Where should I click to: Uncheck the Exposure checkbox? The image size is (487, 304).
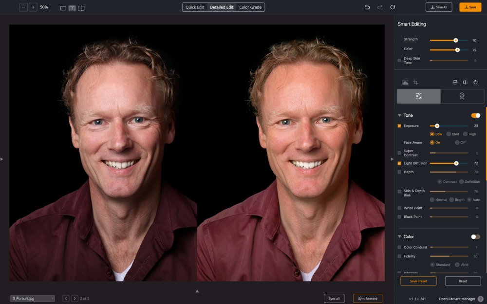click(399, 126)
